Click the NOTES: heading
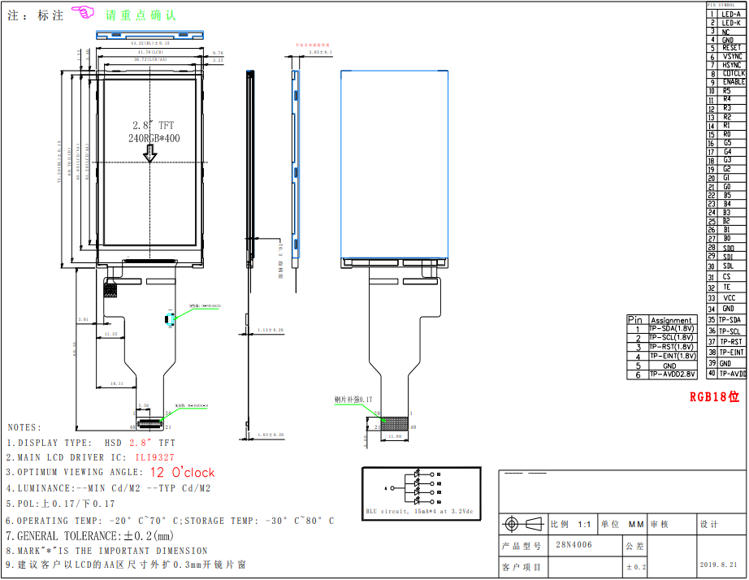The width and height of the screenshot is (749, 580). pos(25,427)
